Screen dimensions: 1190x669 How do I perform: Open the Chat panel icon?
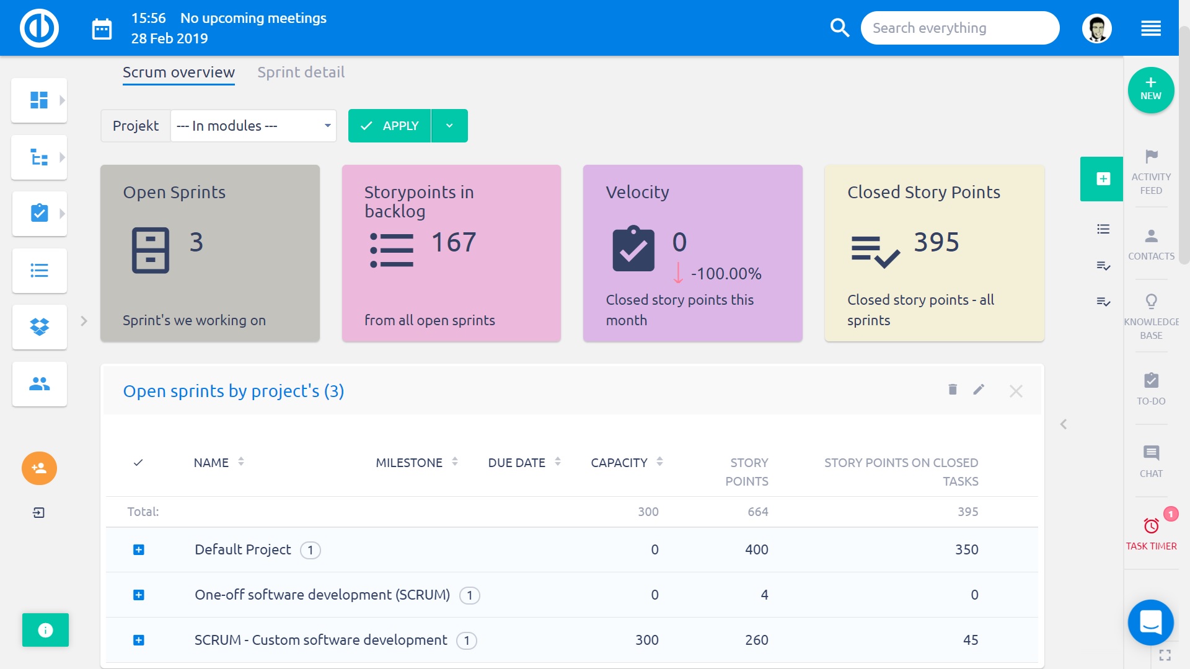[1151, 453]
